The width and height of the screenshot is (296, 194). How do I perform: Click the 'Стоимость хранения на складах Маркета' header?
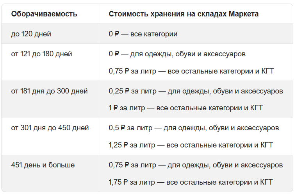184,14
